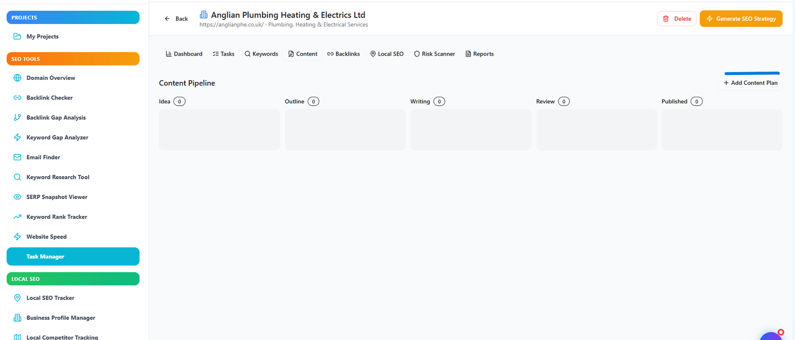Click the Website Speed bolt icon
Screen dimensions: 795x340
coord(17,237)
